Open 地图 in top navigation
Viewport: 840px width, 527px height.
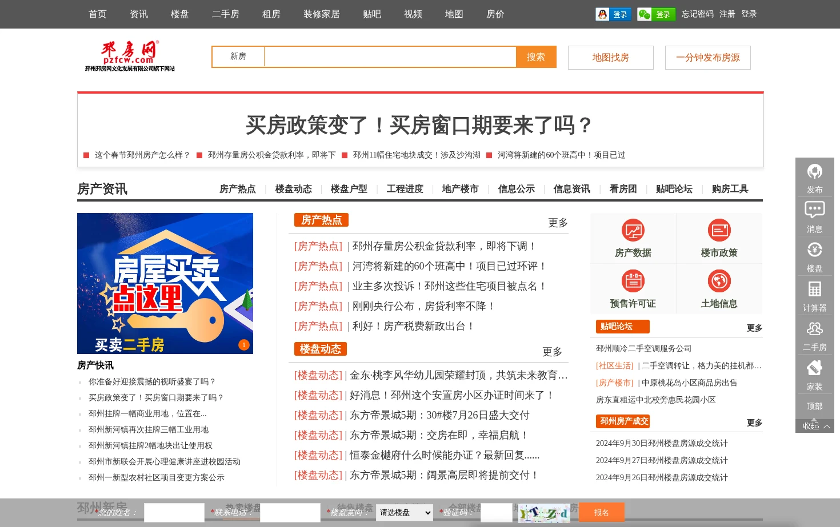(x=454, y=14)
